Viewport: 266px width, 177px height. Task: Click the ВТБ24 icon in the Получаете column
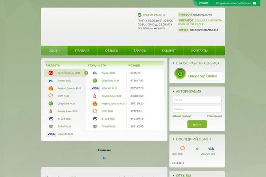coord(95,119)
